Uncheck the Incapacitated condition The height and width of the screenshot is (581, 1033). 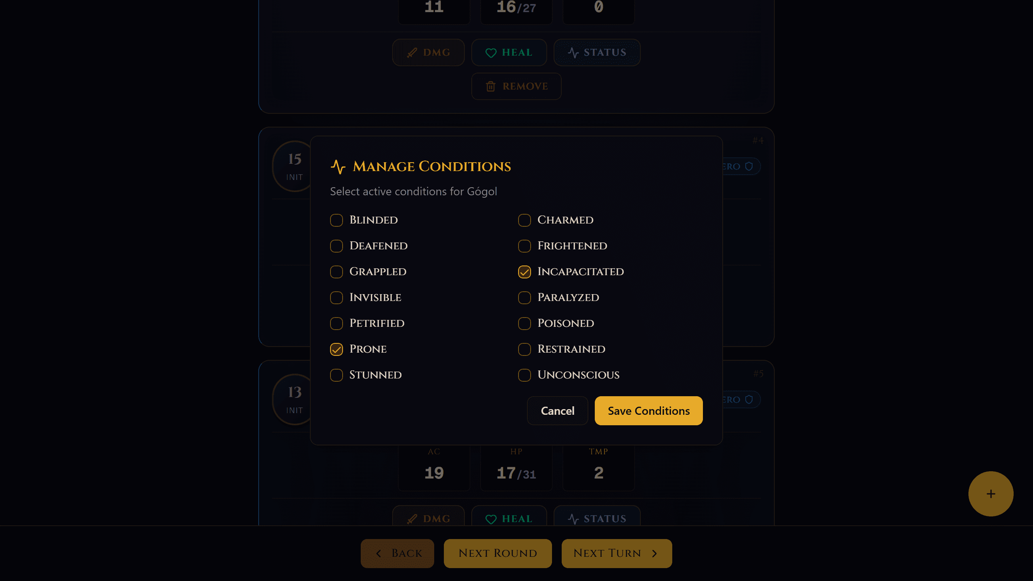pyautogui.click(x=525, y=272)
